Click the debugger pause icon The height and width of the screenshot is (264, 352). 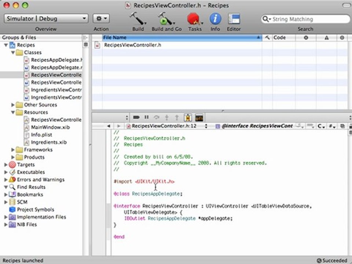[x=147, y=117]
